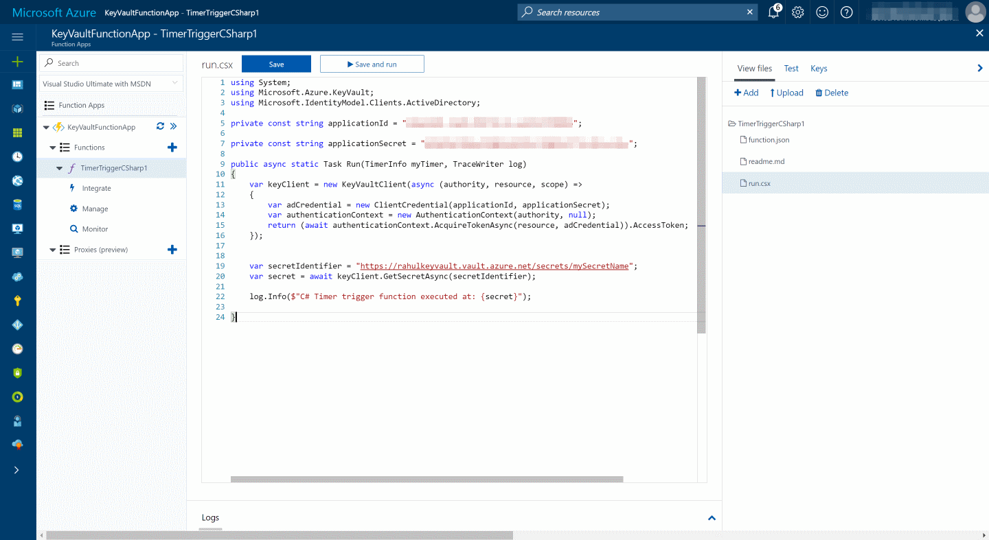Click Upload file button
Viewport: 989px width, 540px height.
click(786, 93)
